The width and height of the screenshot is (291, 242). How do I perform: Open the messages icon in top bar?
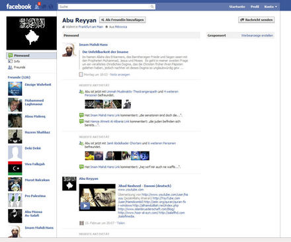44,7
